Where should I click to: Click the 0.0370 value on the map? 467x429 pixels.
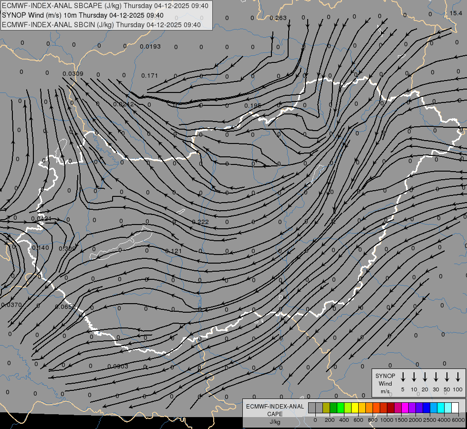click(11, 305)
